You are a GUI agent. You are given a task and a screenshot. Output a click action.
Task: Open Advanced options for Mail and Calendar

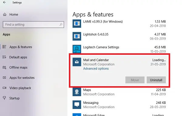click(x=96, y=69)
